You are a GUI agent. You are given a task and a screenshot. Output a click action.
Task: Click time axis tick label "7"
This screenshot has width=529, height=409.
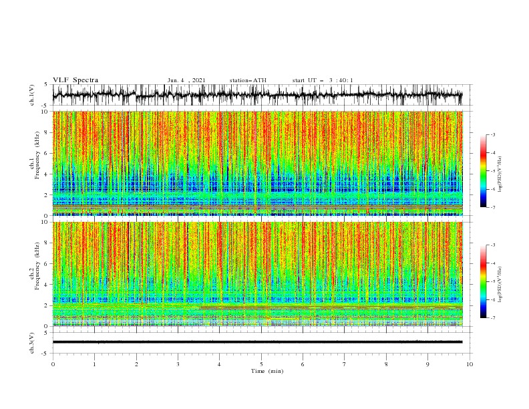[x=345, y=364]
